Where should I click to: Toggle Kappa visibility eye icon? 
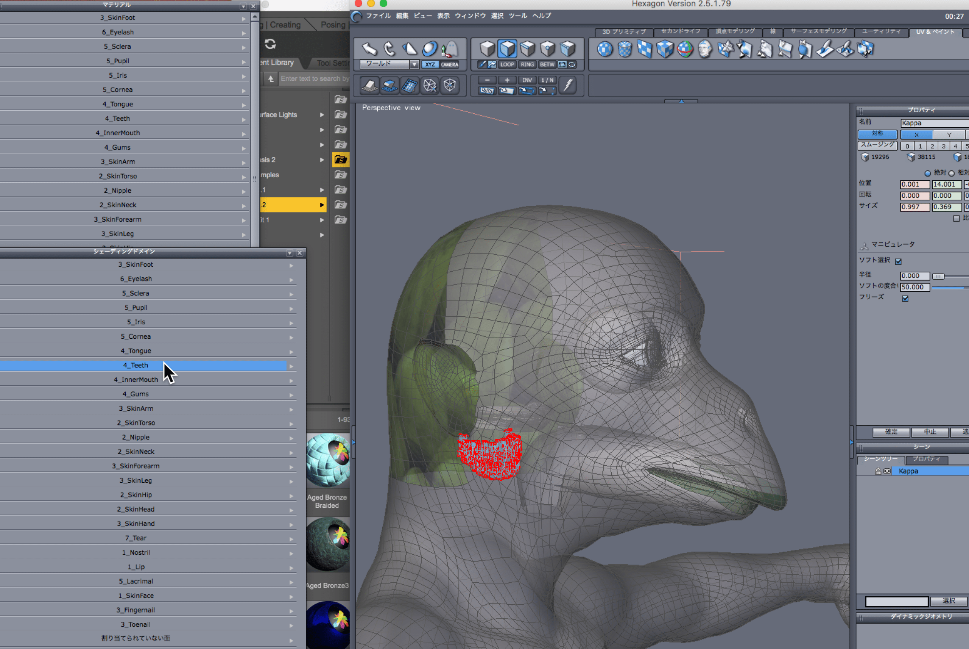point(887,471)
